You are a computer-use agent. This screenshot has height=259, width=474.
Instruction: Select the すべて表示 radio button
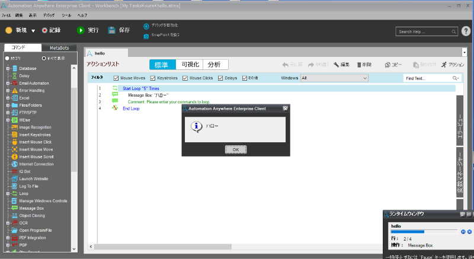44,58
